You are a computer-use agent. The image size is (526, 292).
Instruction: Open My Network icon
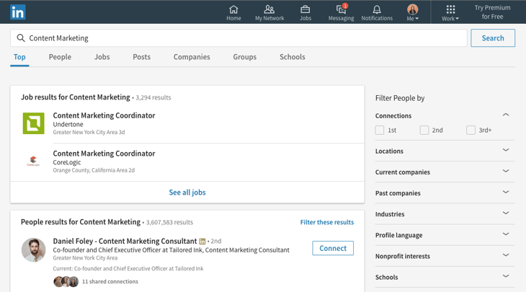269,10
